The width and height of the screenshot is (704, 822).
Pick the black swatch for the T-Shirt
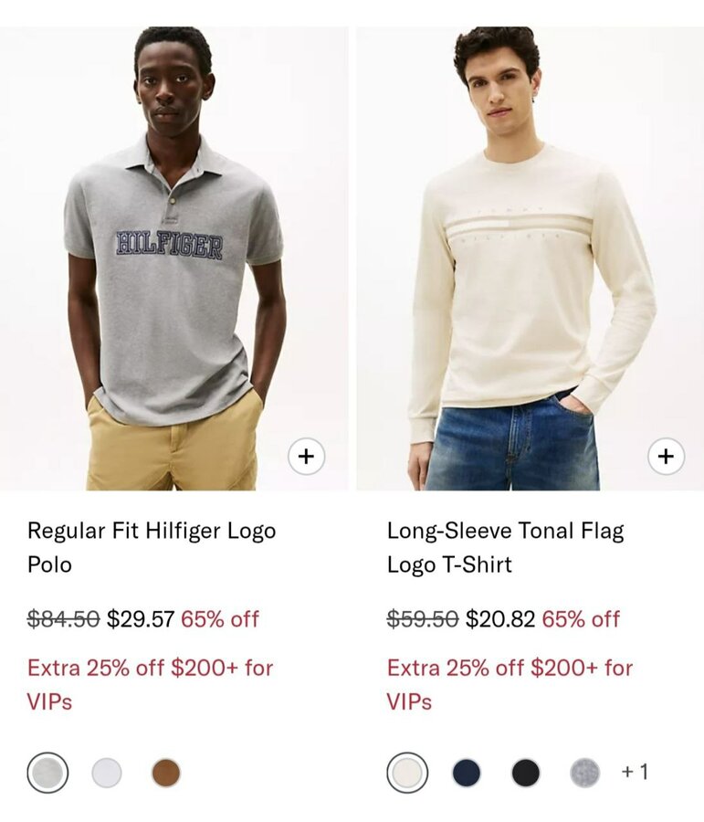pyautogui.click(x=525, y=772)
